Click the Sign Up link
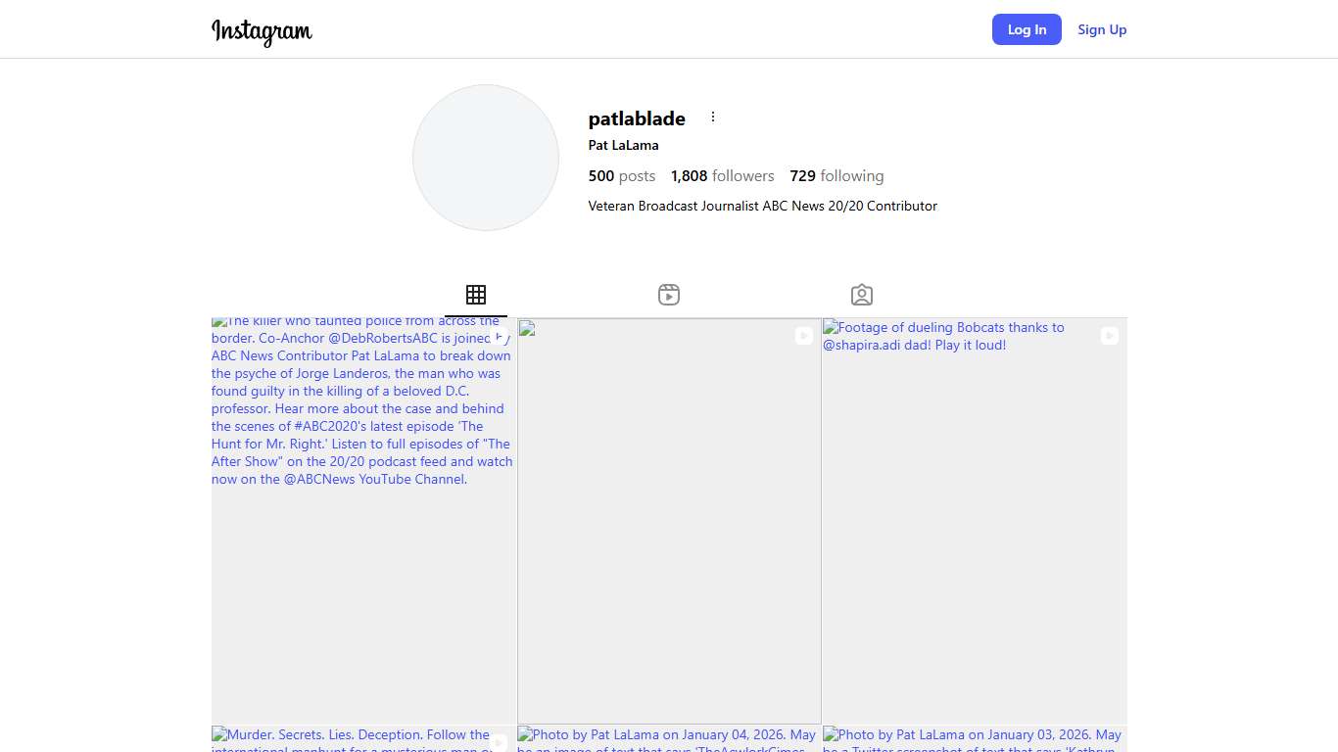Screen dimensions: 1338x752 (x=1102, y=29)
